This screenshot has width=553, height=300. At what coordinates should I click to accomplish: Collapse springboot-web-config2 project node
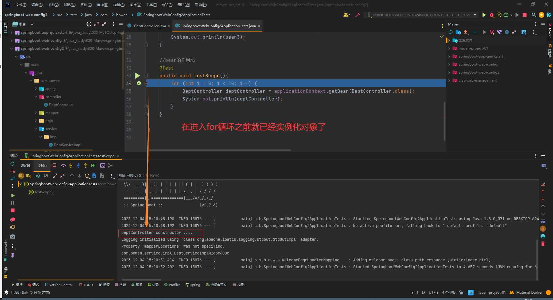click(11, 49)
